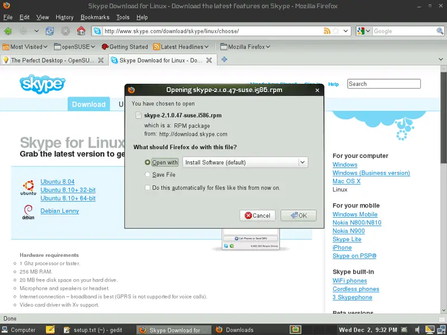Image resolution: width=447 pixels, height=335 pixels.
Task: Click the Download tab on the Skype page
Action: [89, 104]
